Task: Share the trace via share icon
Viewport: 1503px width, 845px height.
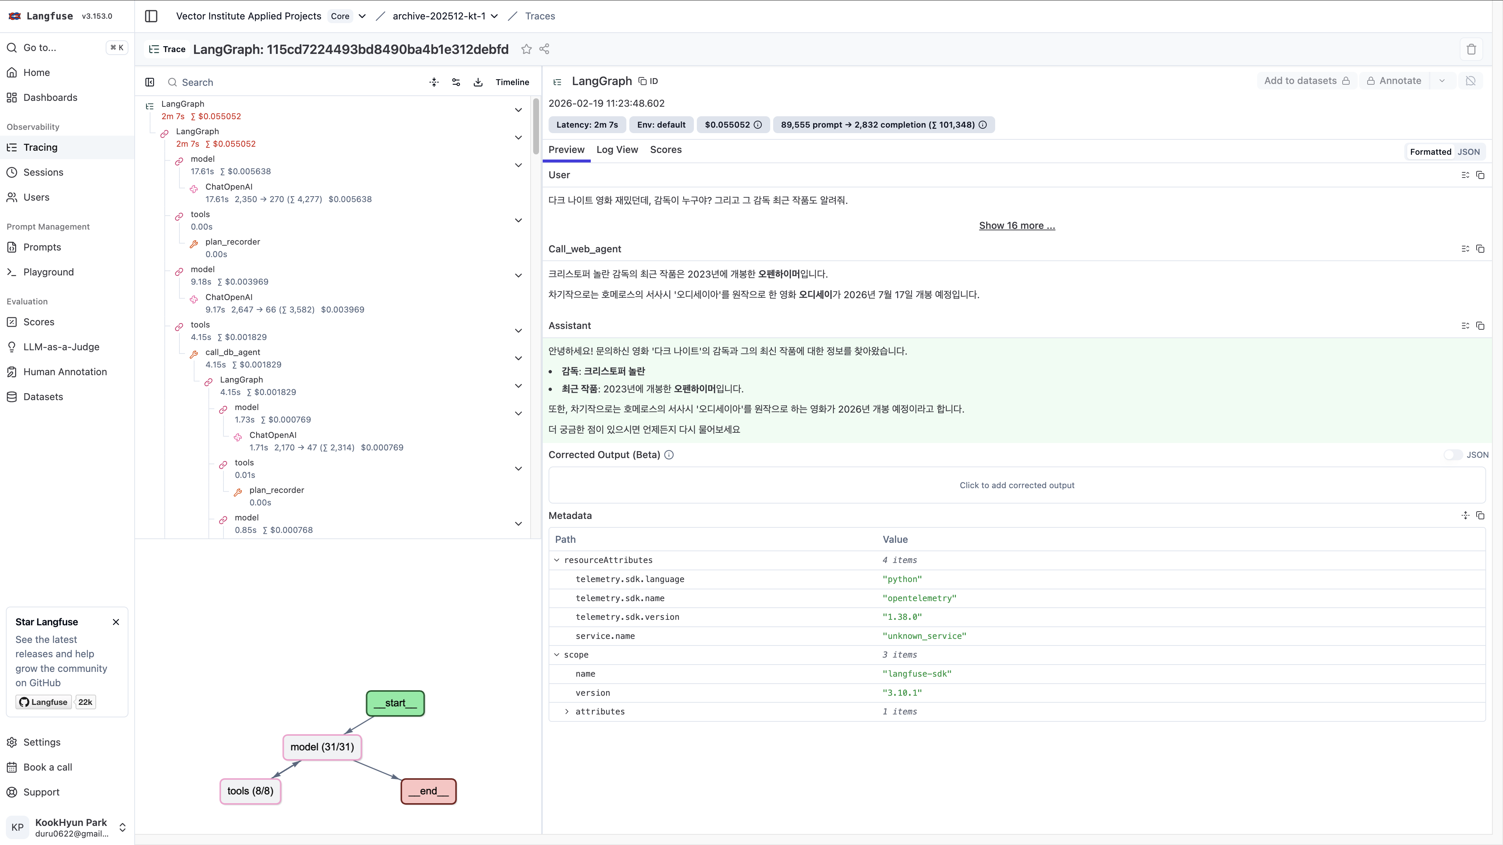Action: pos(545,49)
